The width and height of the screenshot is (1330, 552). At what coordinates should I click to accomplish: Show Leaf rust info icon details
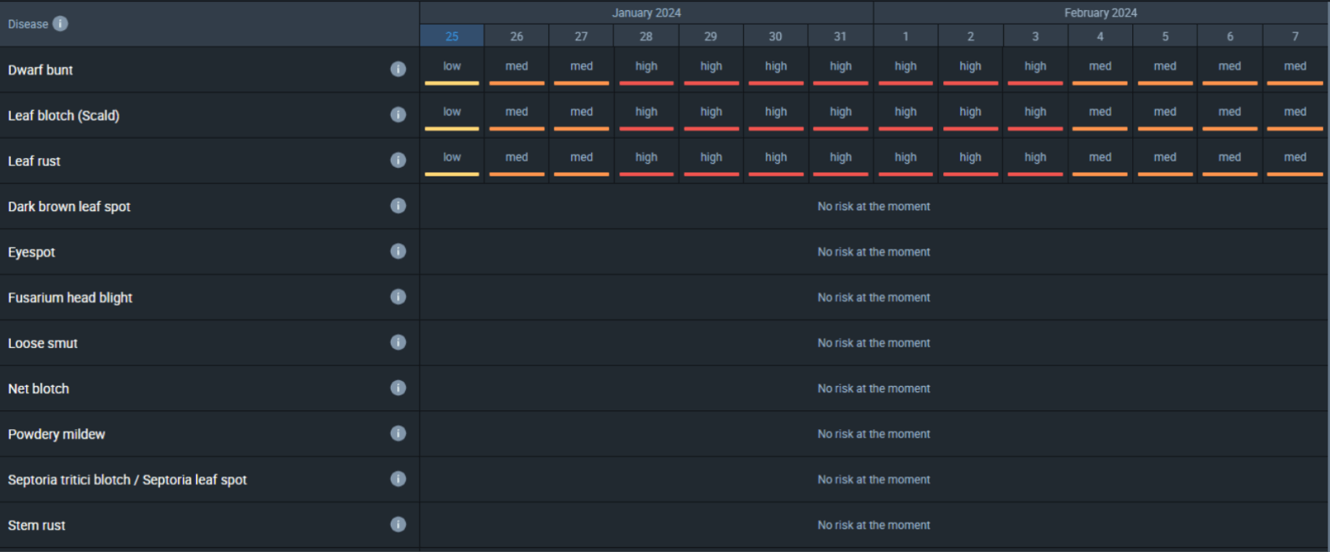[398, 161]
